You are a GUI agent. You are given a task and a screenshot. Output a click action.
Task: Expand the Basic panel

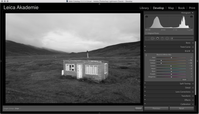coord(193,43)
